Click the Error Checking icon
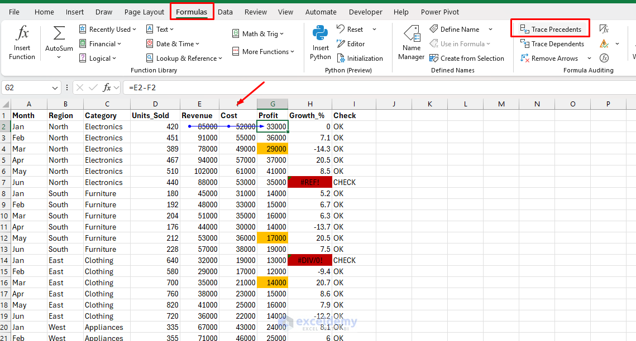 coord(604,43)
